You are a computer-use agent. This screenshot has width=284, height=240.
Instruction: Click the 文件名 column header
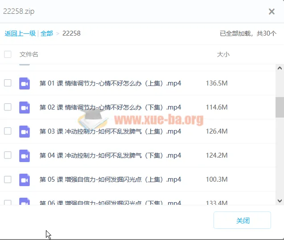[x=29, y=54]
